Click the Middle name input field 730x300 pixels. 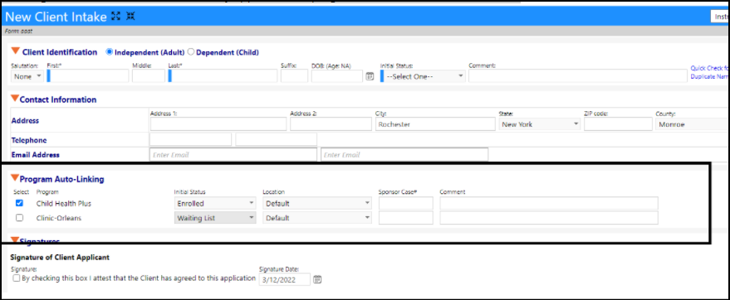tap(149, 76)
